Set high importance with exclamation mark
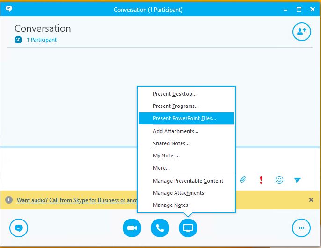 point(260,180)
